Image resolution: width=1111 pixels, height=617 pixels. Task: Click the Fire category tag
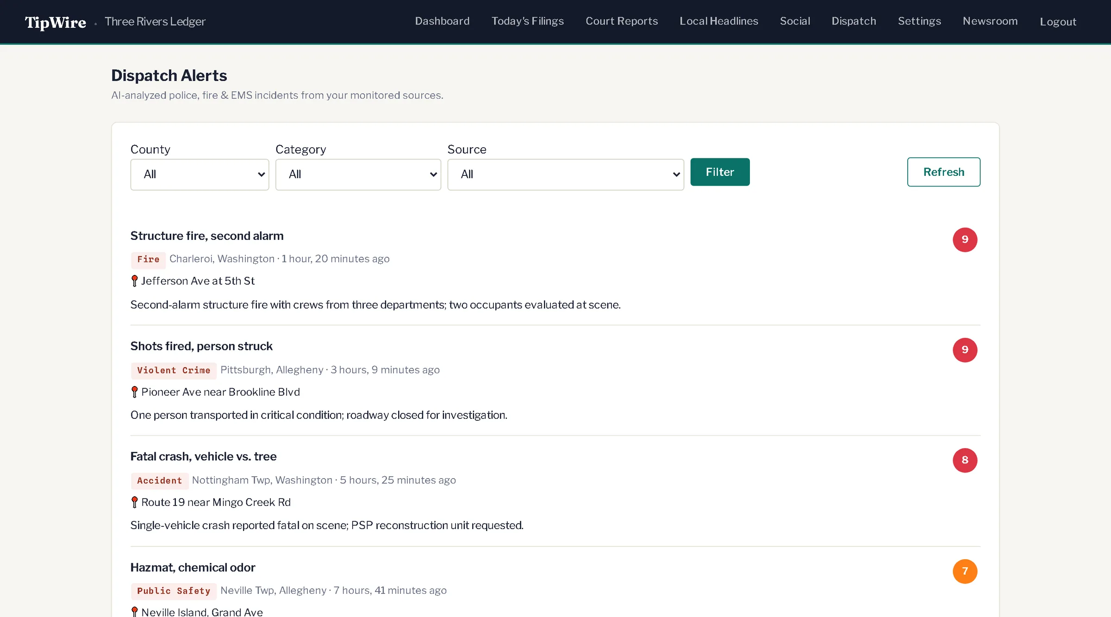coord(148,259)
